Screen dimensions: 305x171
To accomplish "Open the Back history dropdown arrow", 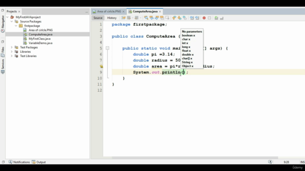I will (x=132, y=18).
